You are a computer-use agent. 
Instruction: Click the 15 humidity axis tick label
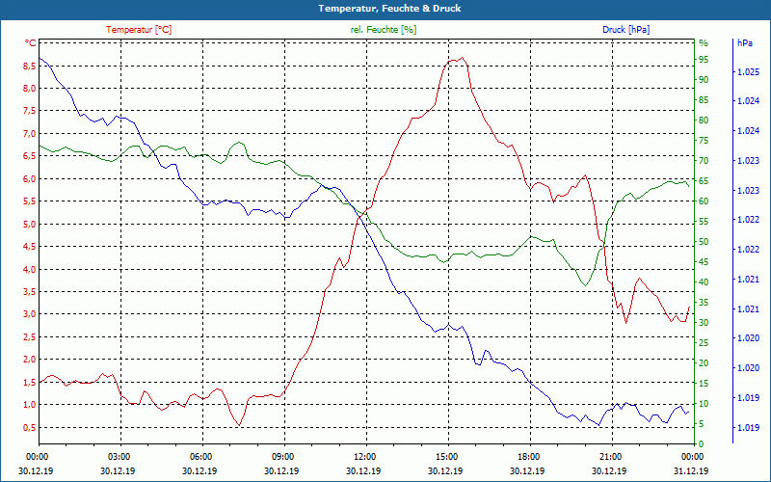tap(704, 383)
